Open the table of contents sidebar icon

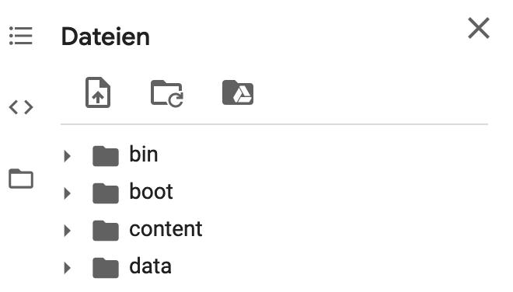[x=21, y=36]
